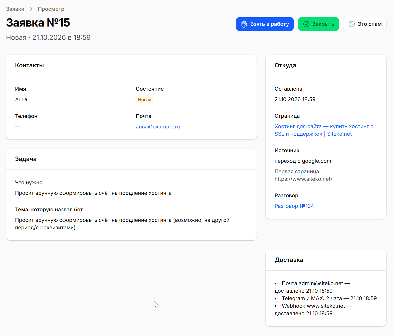Image resolution: width=393 pixels, height=336 pixels.
Task: Click the name value 'Анна'
Action: (x=21, y=100)
